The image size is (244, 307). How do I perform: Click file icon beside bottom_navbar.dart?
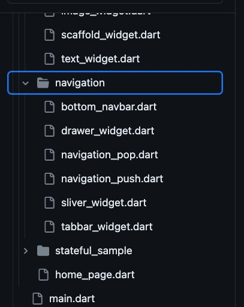pos(49,107)
